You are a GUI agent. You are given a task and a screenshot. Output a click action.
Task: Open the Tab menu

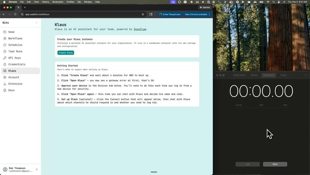pos(79,2)
